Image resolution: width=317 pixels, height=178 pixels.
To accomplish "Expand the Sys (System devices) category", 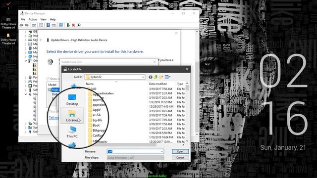I will pos(26,128).
